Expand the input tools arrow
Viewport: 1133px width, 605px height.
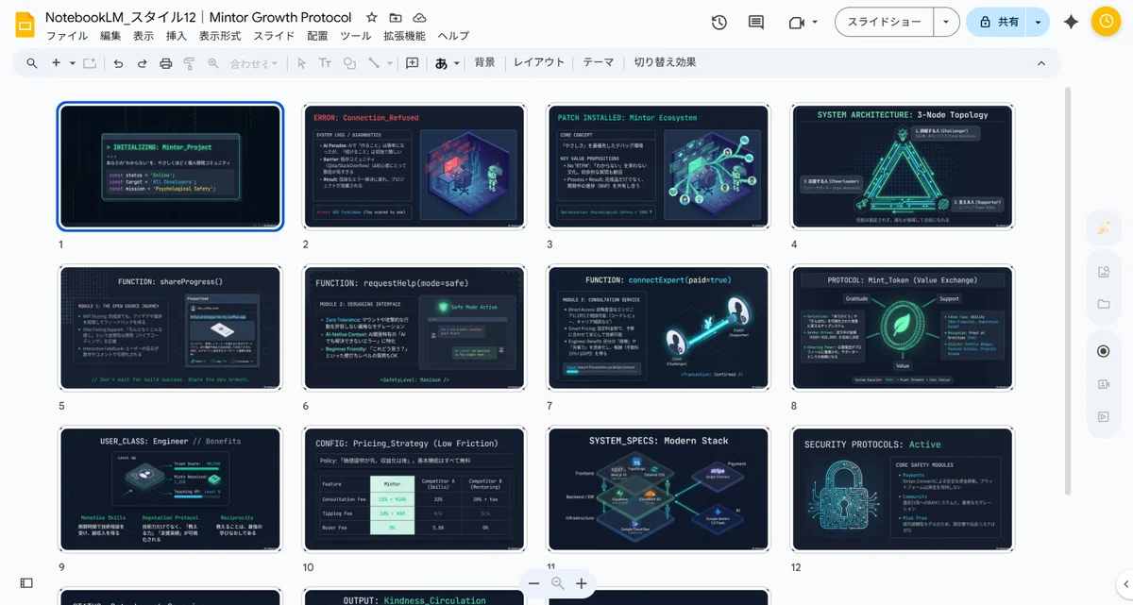pyautogui.click(x=457, y=63)
